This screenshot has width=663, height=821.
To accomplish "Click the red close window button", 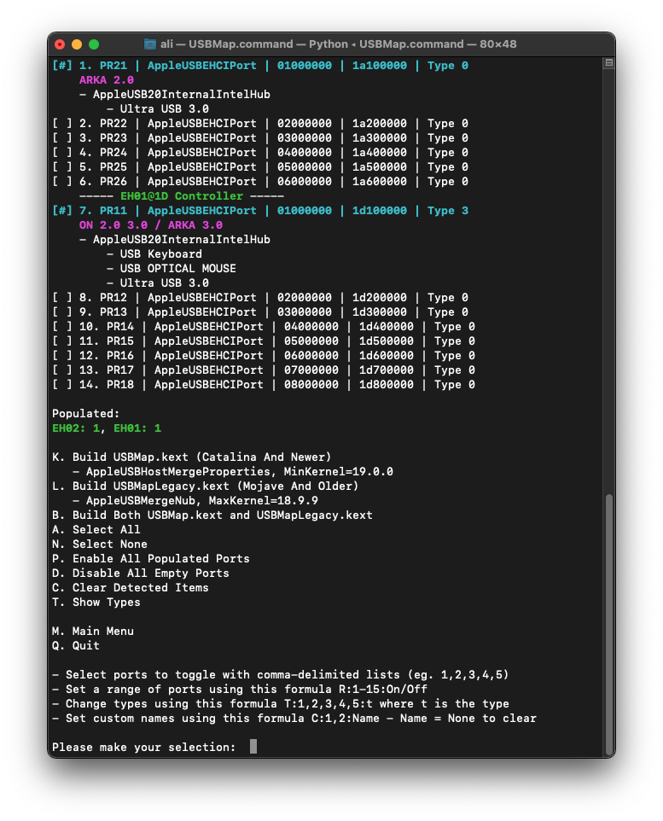I will [x=60, y=44].
